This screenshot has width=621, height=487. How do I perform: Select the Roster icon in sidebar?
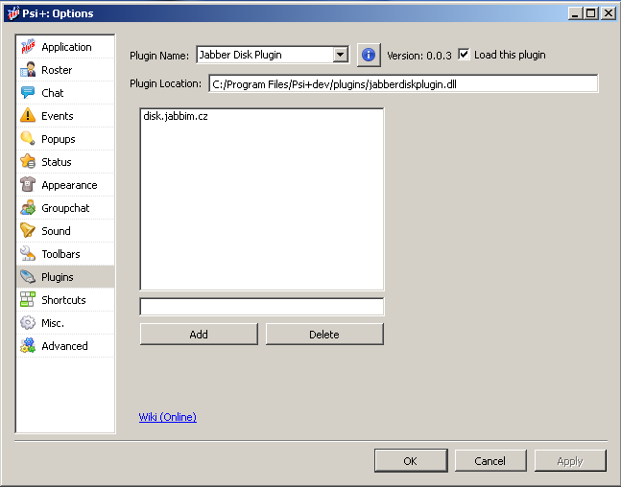click(x=28, y=70)
